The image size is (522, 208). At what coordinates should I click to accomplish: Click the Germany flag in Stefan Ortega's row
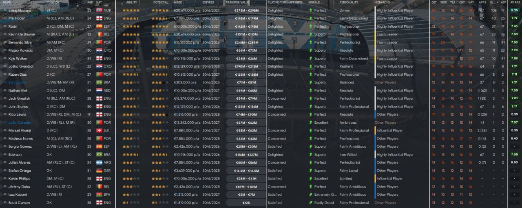point(99,171)
